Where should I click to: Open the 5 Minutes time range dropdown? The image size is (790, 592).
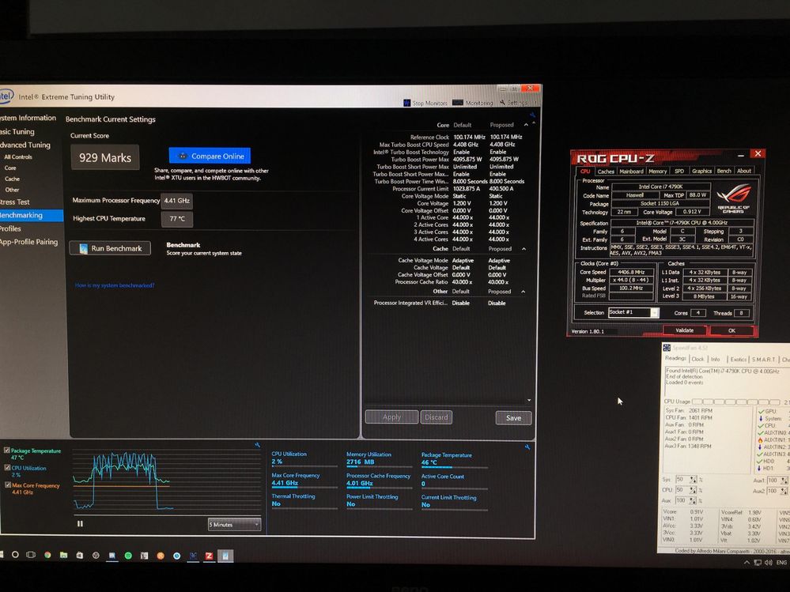tap(234, 524)
